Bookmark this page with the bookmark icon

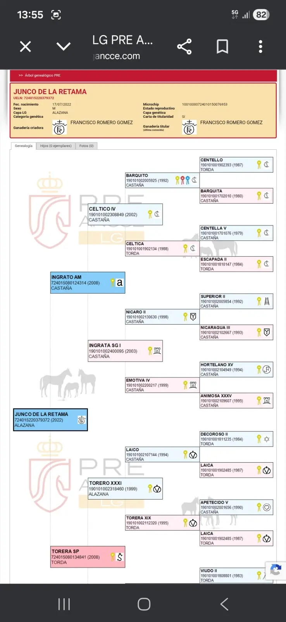(222, 47)
